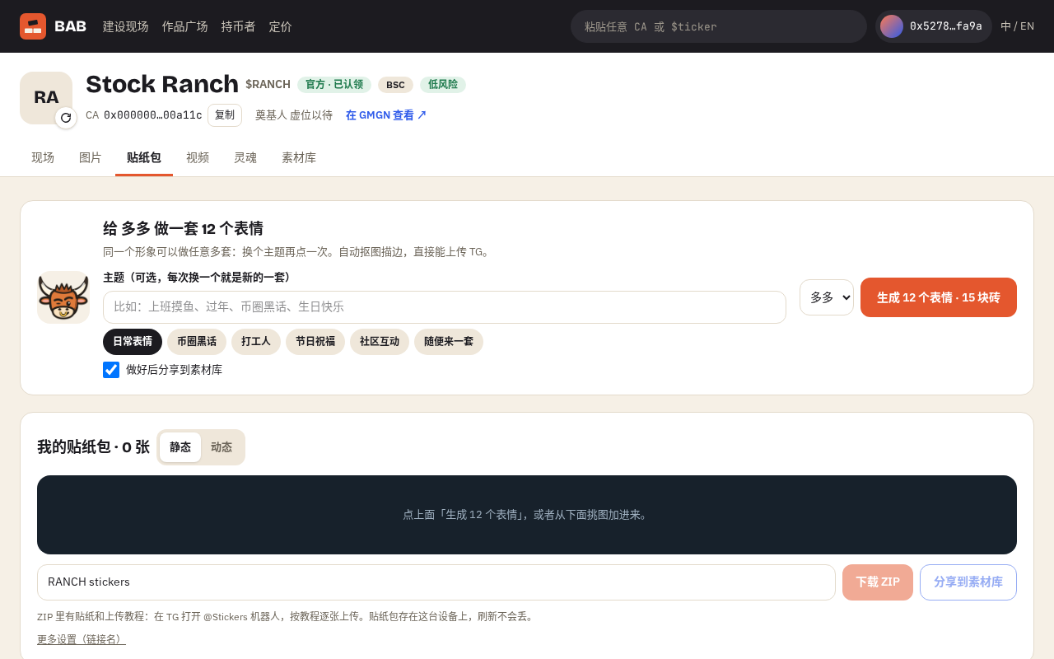Open the 视频 tab

pos(198,158)
